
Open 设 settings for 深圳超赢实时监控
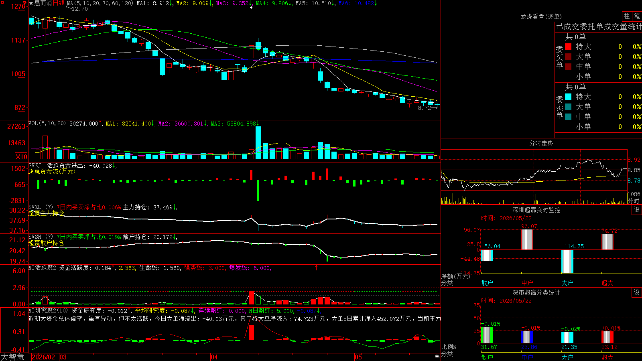(x=637, y=210)
